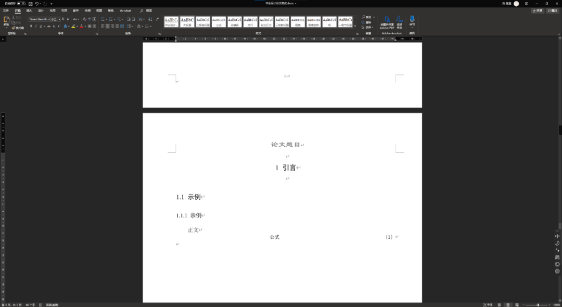Switch to the Layout (布局) tab
The width and height of the screenshot is (562, 307).
point(53,11)
